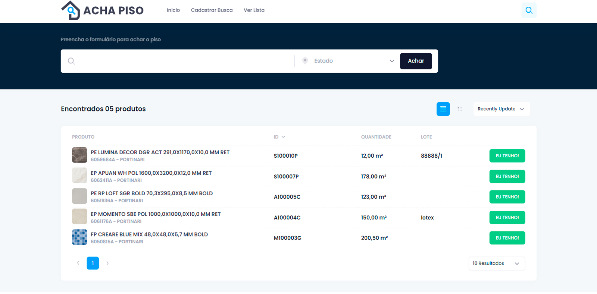Open EP MOMENTO SBE beige thumbnail
The width and height of the screenshot is (597, 294).
(79, 216)
